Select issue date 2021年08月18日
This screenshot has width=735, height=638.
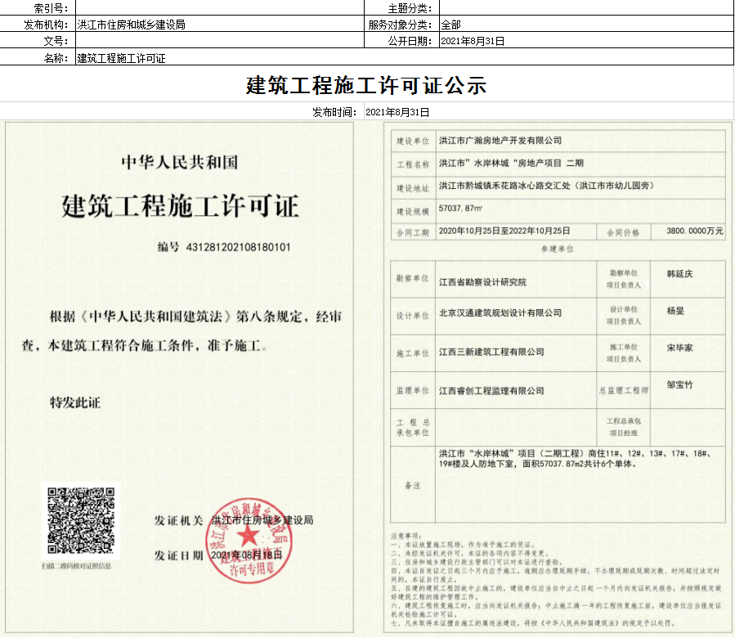coord(247,555)
